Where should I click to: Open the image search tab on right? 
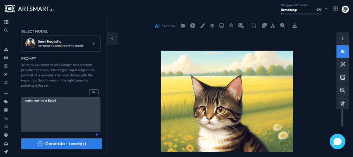pos(343,90)
